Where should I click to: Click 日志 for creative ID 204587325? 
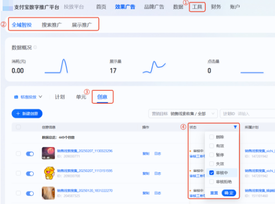point(158,193)
